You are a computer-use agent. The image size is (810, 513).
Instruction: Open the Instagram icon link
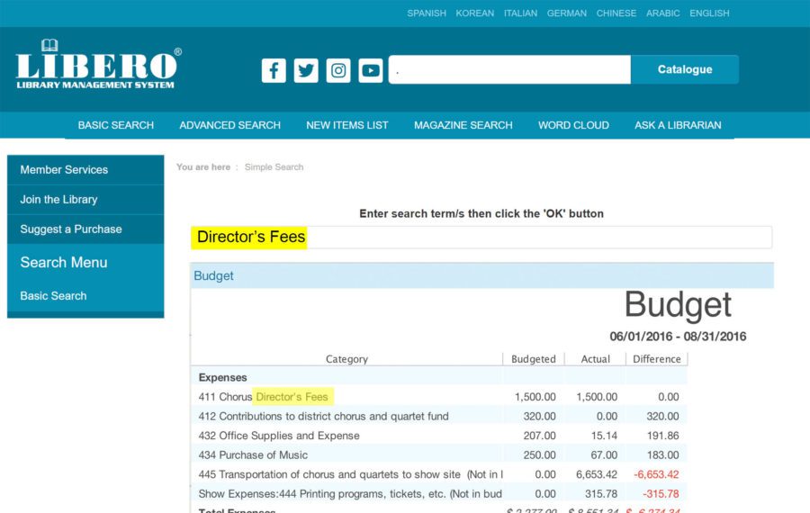click(338, 70)
